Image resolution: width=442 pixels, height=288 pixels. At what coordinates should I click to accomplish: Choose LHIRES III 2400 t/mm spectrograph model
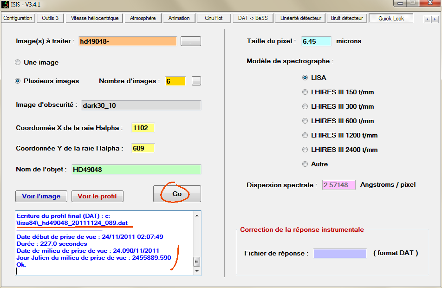305,150
